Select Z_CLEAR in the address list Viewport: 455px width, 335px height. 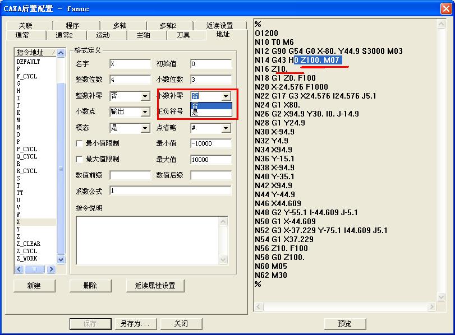click(29, 244)
